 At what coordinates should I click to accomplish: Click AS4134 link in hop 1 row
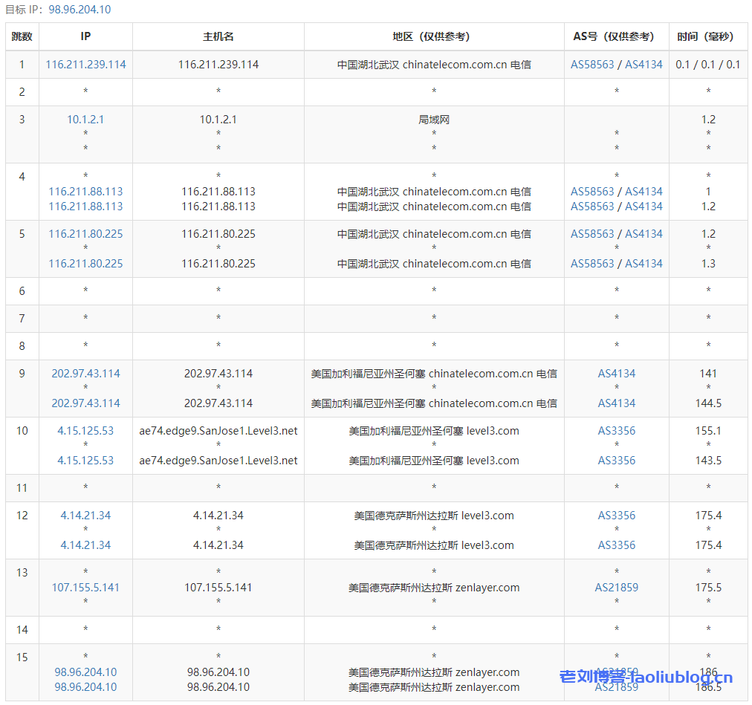pos(644,65)
